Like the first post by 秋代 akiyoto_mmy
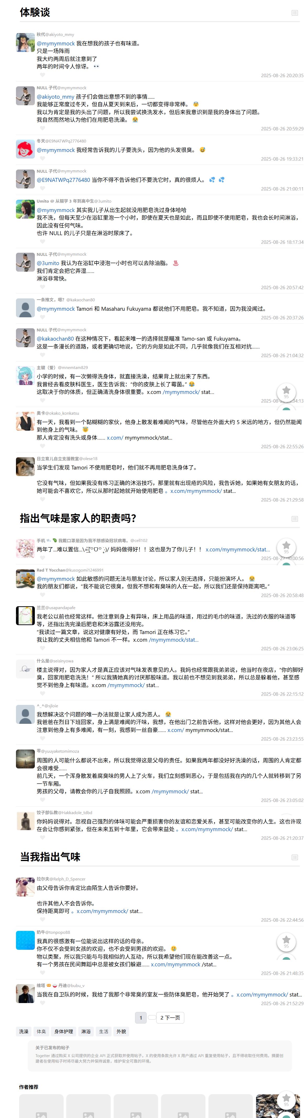Image resolution: width=305 pixels, height=1118 pixels. pyautogui.click(x=42, y=75)
